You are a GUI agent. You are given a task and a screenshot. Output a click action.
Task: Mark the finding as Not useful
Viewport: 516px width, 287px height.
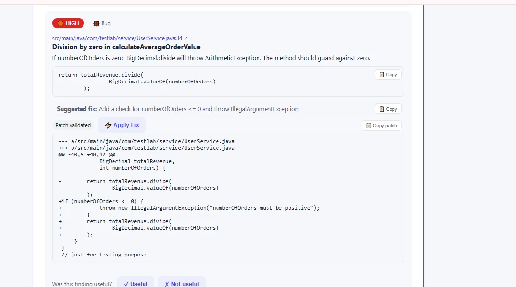point(182,283)
